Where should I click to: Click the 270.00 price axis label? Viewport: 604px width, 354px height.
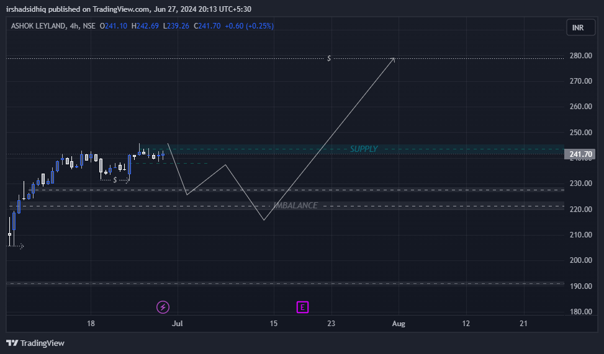(x=580, y=81)
